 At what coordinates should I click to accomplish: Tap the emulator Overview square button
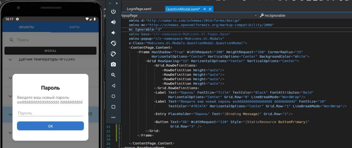113,107
